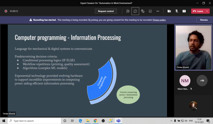The width and height of the screenshot is (213, 124).
Task: Open the Windows Start menu
Action: [4, 121]
